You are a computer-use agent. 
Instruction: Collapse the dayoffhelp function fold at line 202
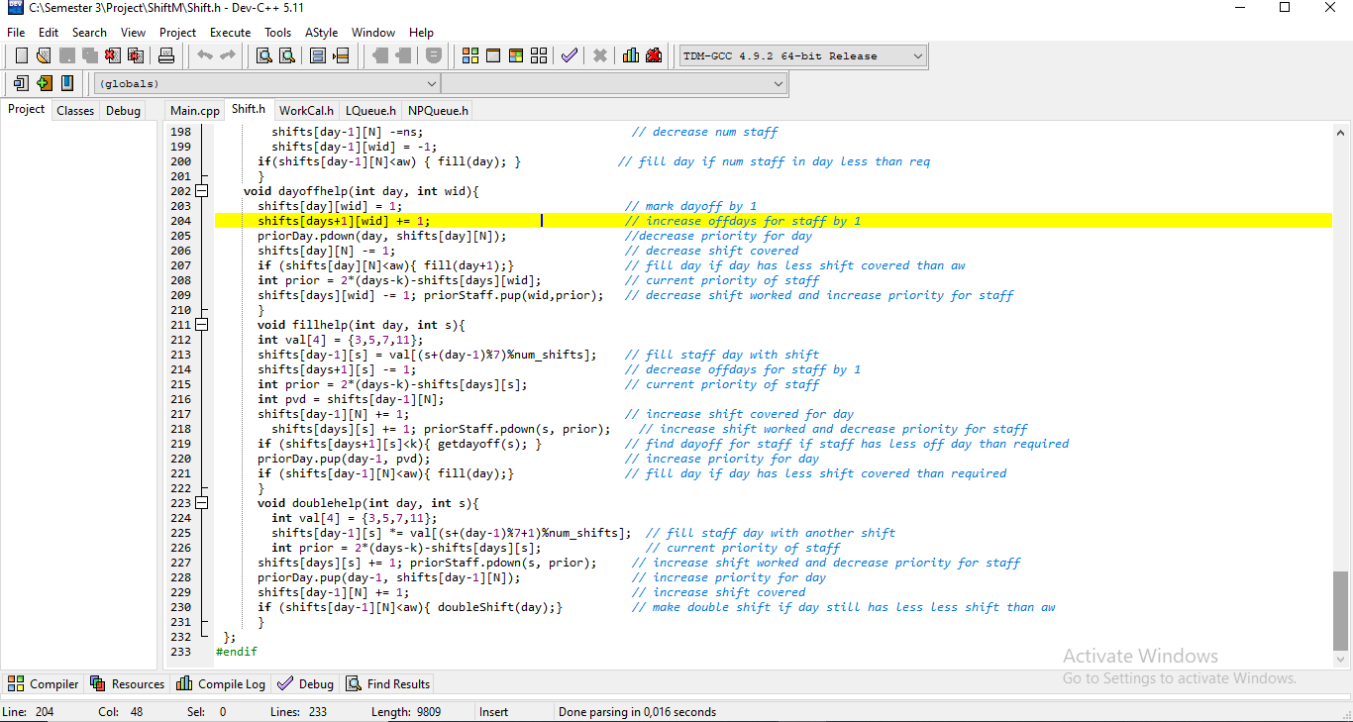click(x=201, y=191)
